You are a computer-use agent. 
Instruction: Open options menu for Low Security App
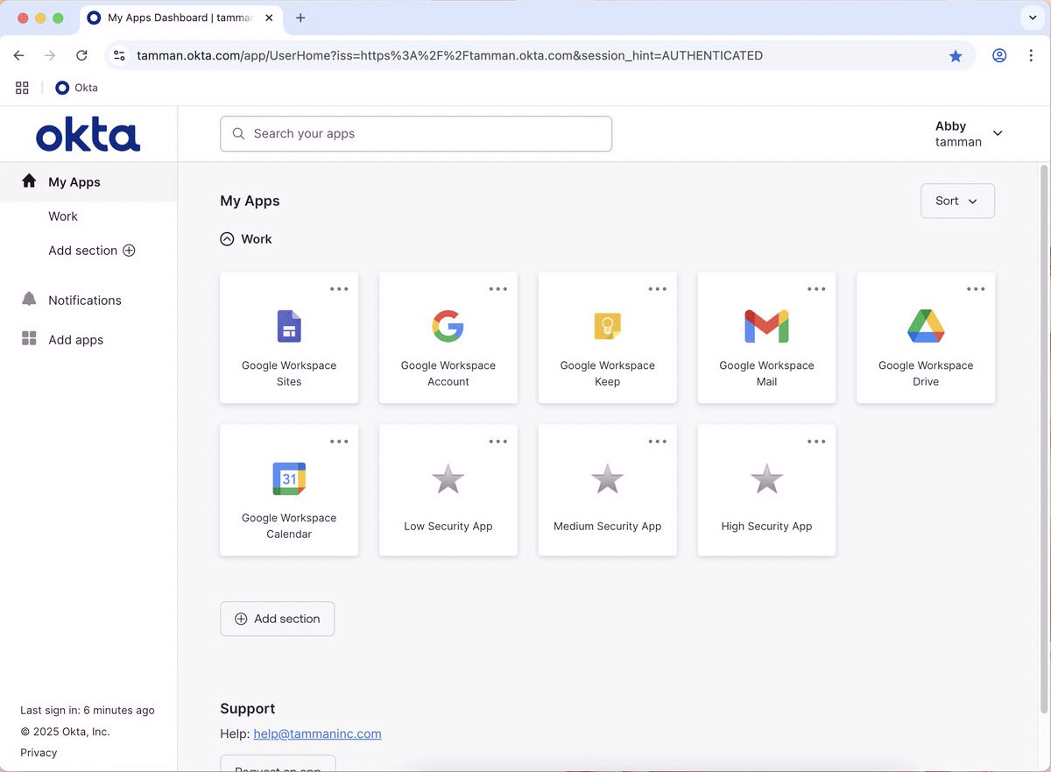[498, 442]
